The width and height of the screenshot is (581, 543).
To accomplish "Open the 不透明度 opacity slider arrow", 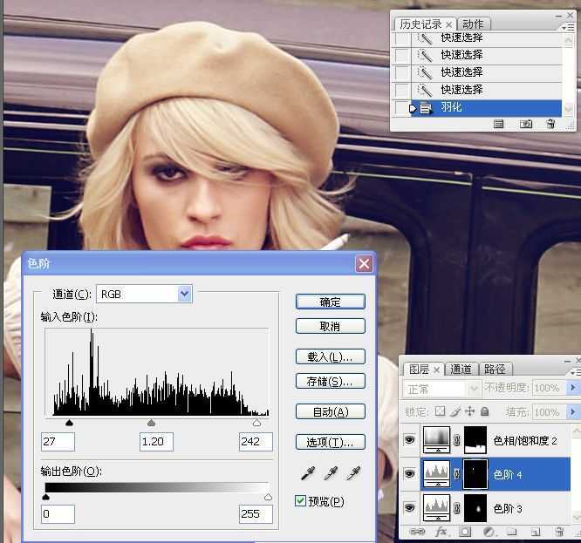I will (573, 388).
